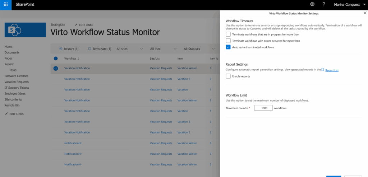Viewport: 368px width, 177px height.
Task: Open Employee Ideas in the navigation
Action: click(x=15, y=94)
